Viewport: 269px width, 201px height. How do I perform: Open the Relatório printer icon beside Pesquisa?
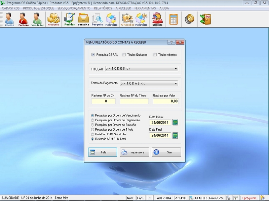[111, 19]
